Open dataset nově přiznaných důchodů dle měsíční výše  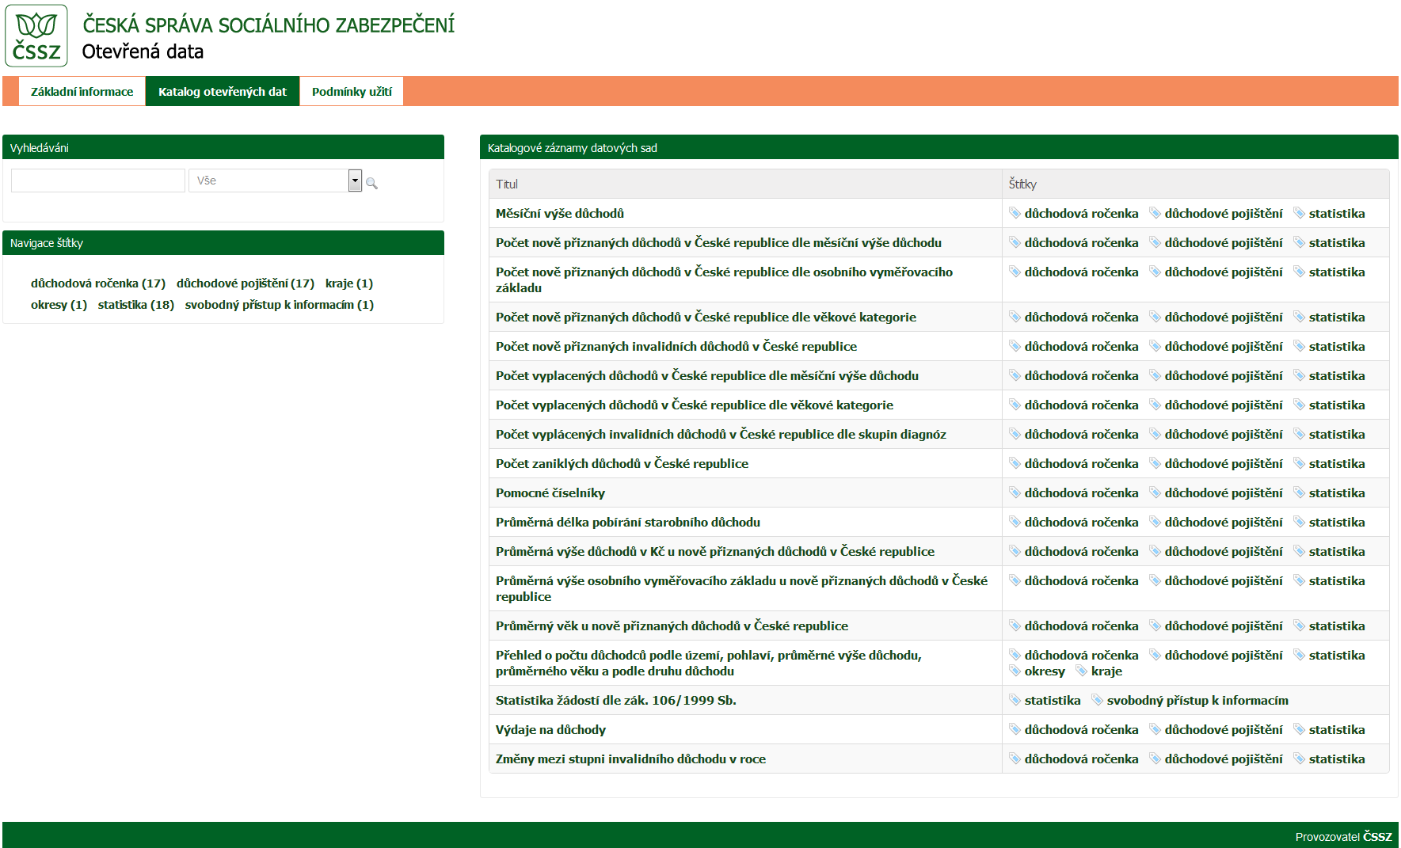pyautogui.click(x=718, y=242)
